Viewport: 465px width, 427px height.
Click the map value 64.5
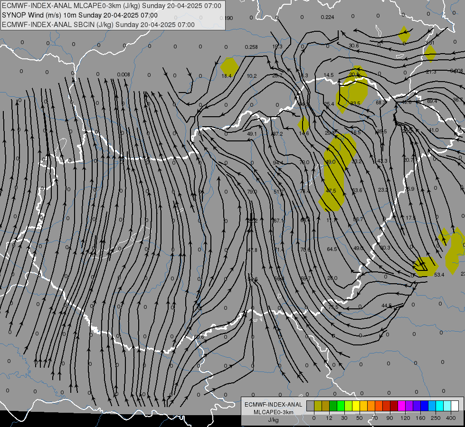pyautogui.click(x=332, y=249)
